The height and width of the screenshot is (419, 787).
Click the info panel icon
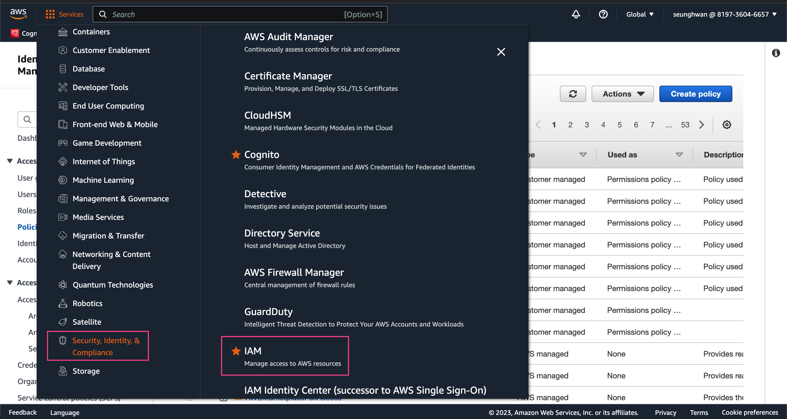[776, 53]
